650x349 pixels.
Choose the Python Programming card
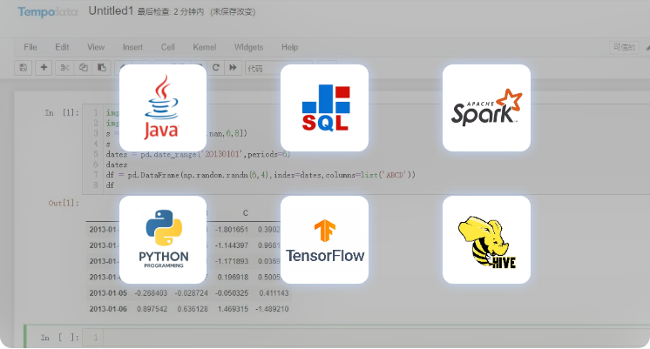162,239
